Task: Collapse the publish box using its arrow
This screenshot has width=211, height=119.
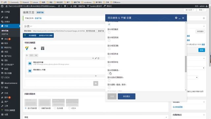Action: [204, 26]
